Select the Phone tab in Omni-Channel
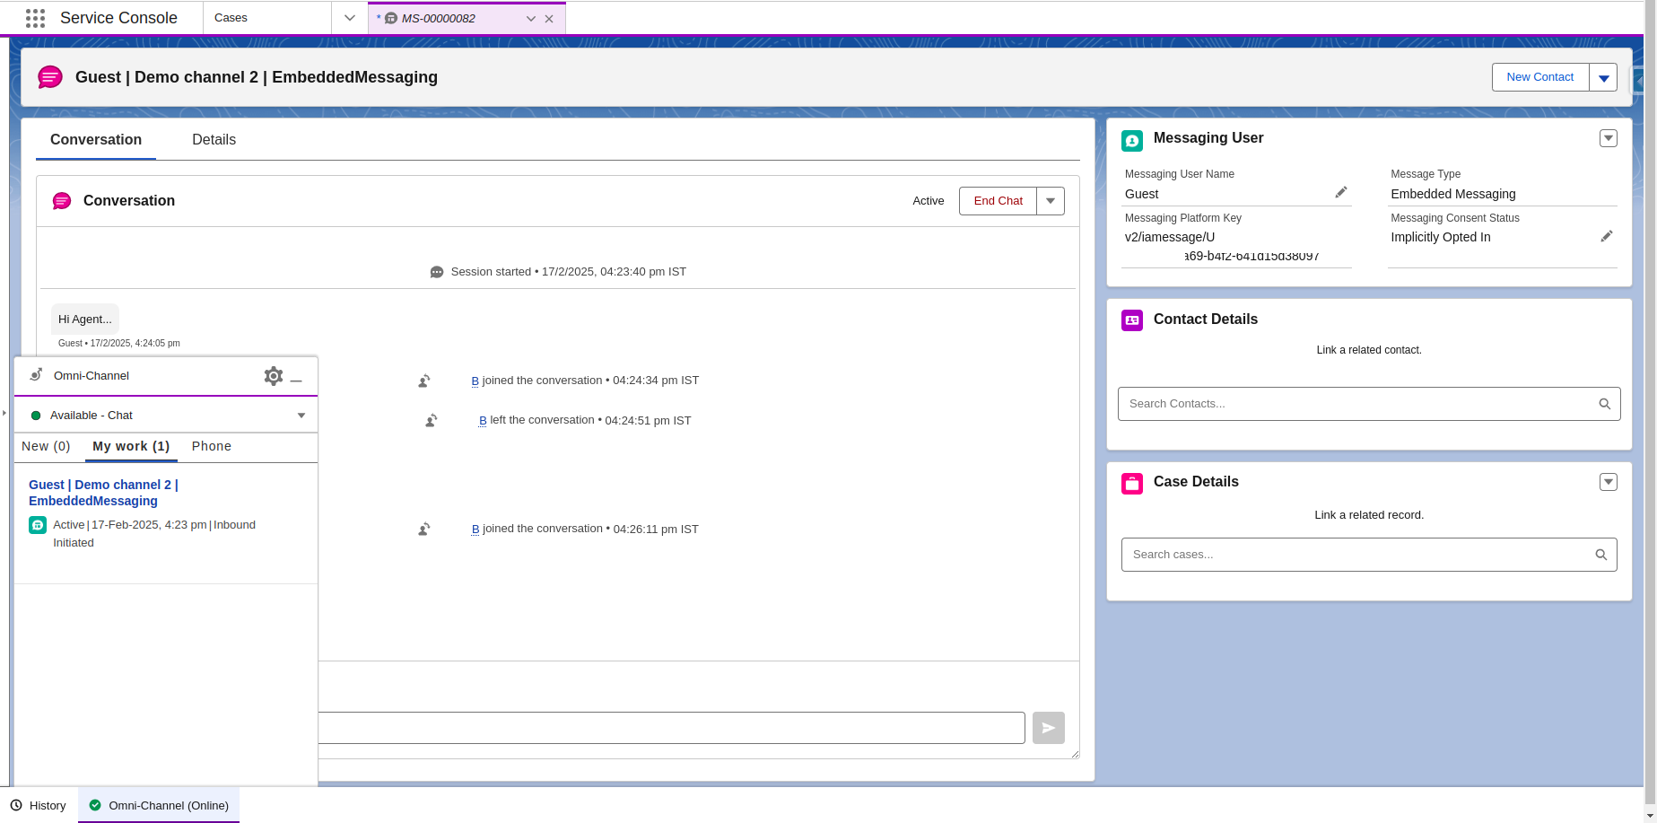This screenshot has height=823, width=1657. tap(212, 446)
